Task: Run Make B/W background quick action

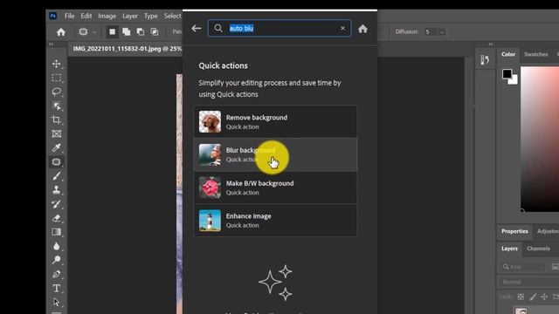Action: (x=275, y=188)
